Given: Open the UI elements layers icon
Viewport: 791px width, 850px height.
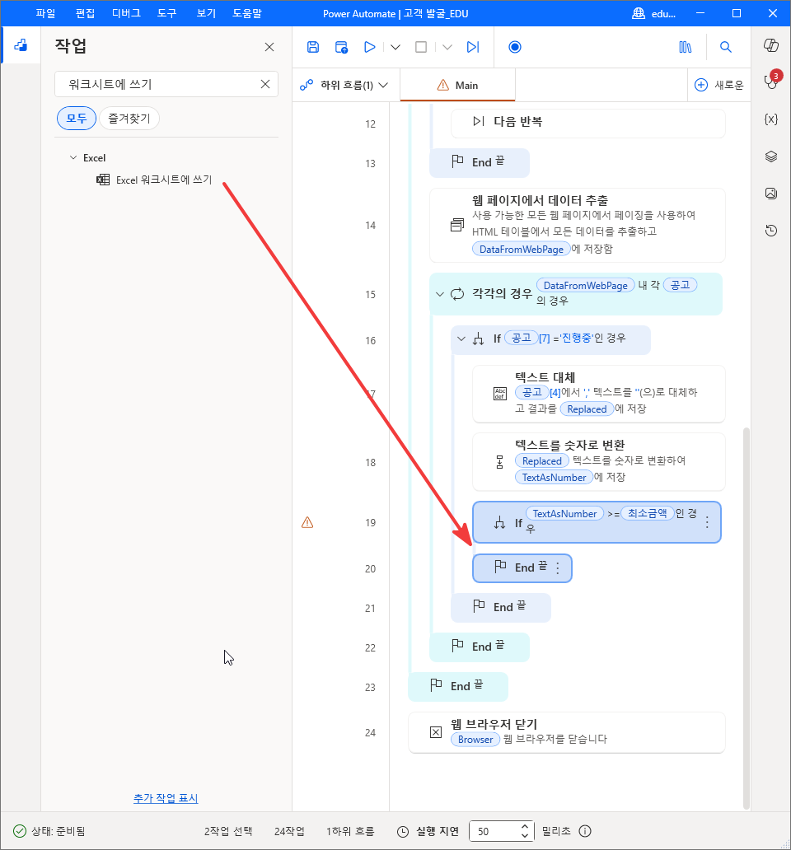Looking at the screenshot, I should [x=771, y=156].
